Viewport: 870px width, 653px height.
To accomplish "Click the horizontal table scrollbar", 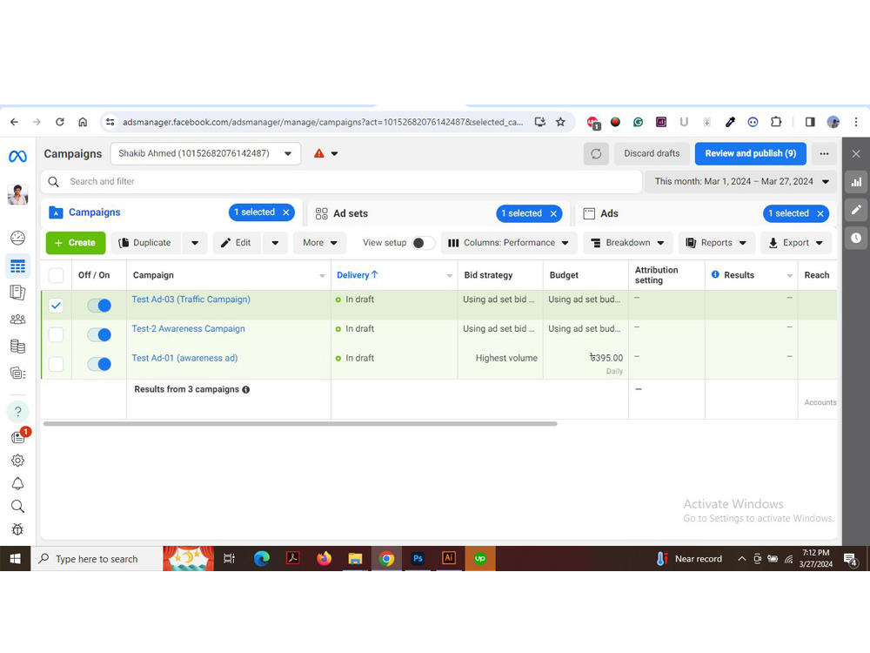I will [x=300, y=424].
